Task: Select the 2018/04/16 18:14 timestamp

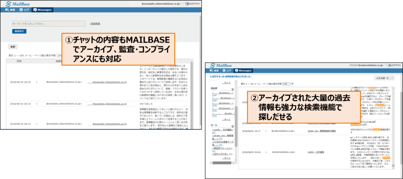Action: coord(20,124)
